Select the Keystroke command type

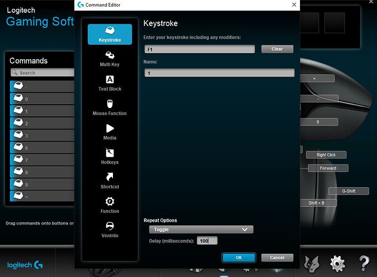click(x=110, y=34)
